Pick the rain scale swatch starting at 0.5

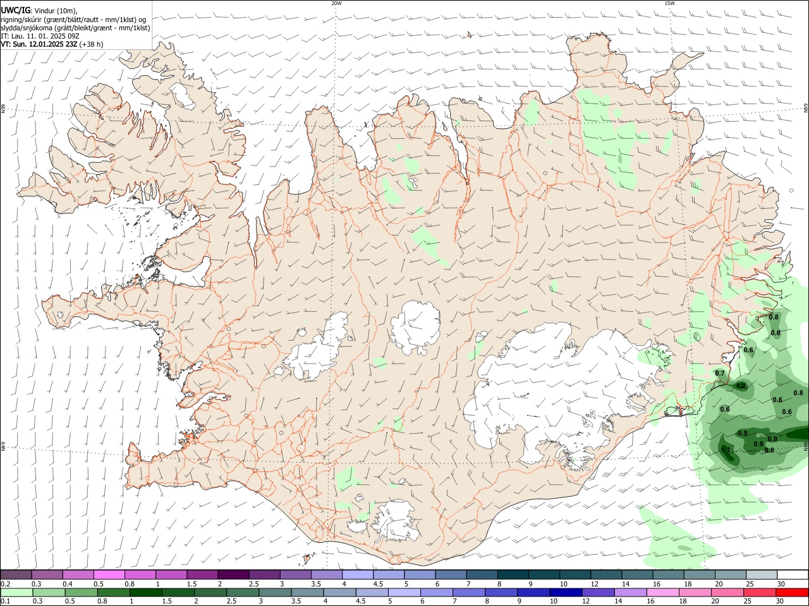(x=82, y=592)
